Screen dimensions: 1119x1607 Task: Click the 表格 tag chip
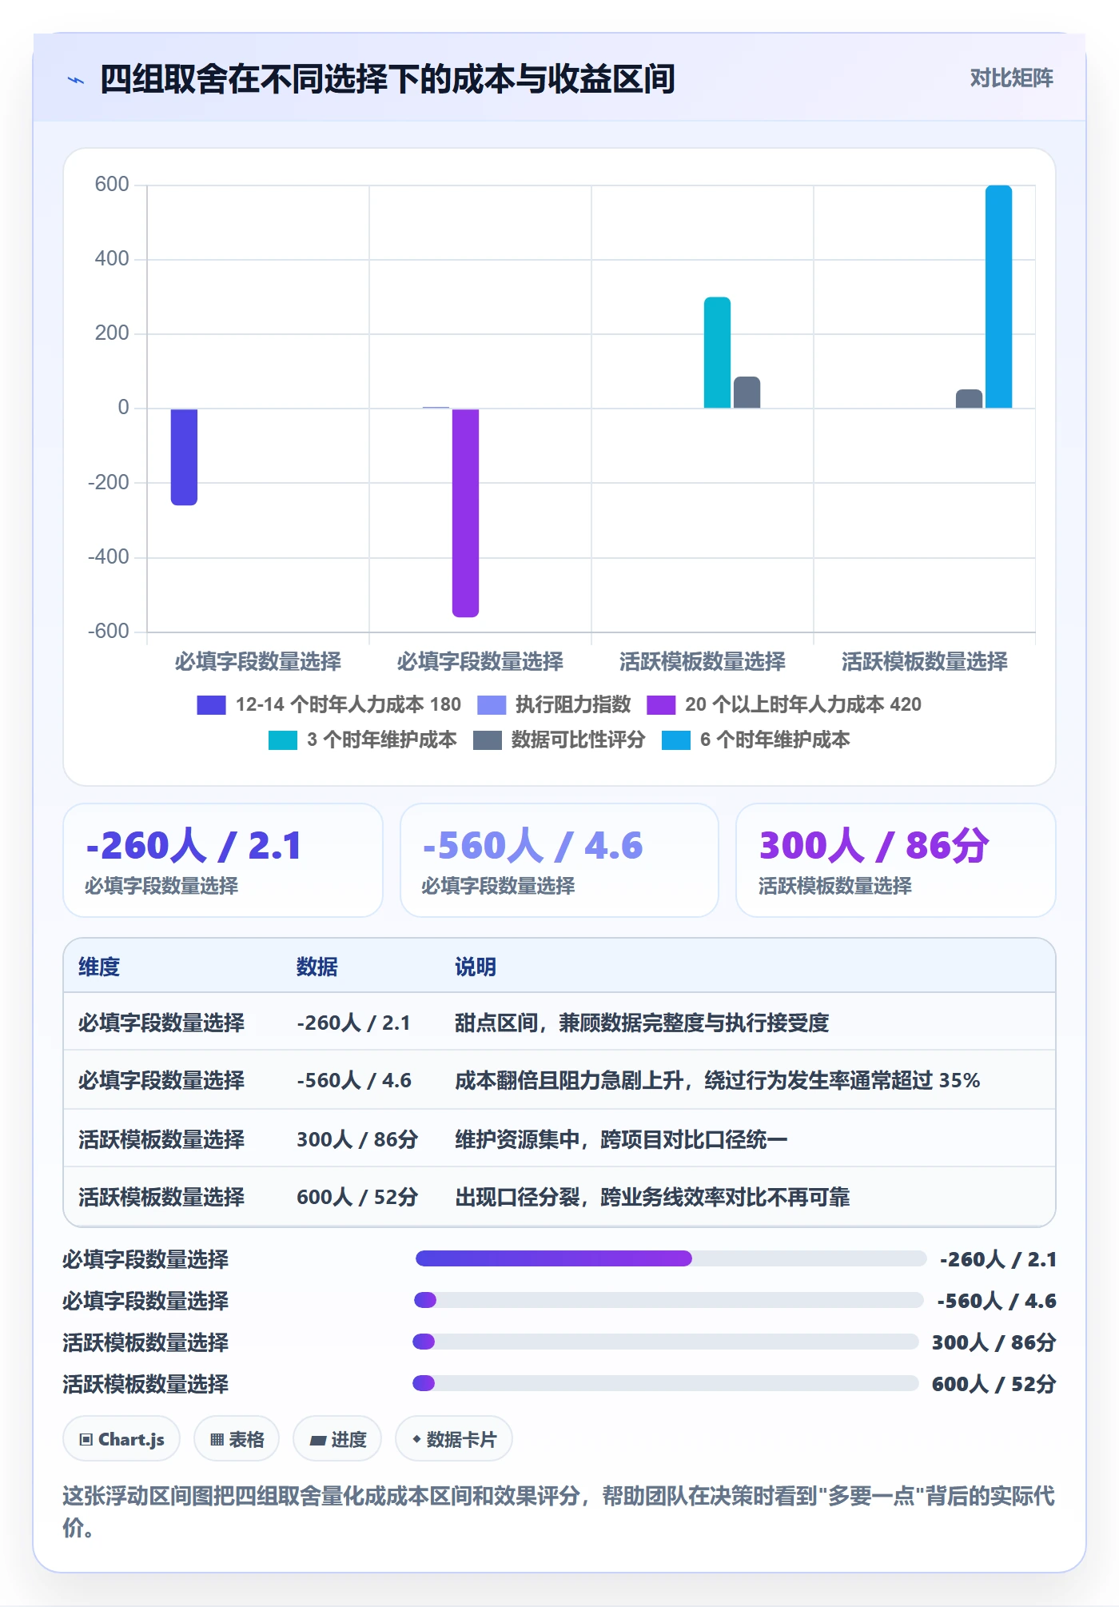pyautogui.click(x=237, y=1439)
